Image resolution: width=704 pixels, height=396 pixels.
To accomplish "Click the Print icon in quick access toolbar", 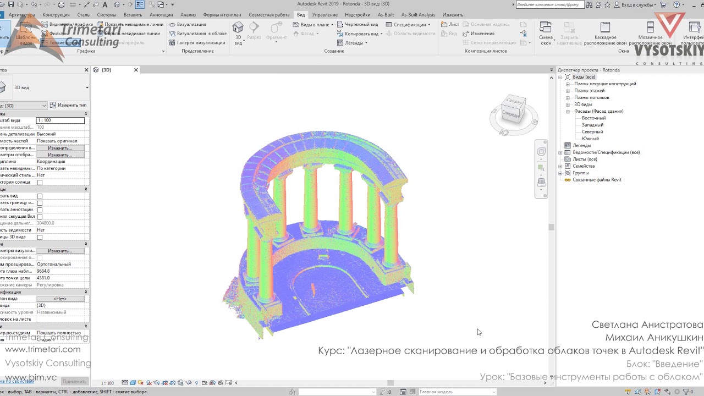I will click(62, 5).
